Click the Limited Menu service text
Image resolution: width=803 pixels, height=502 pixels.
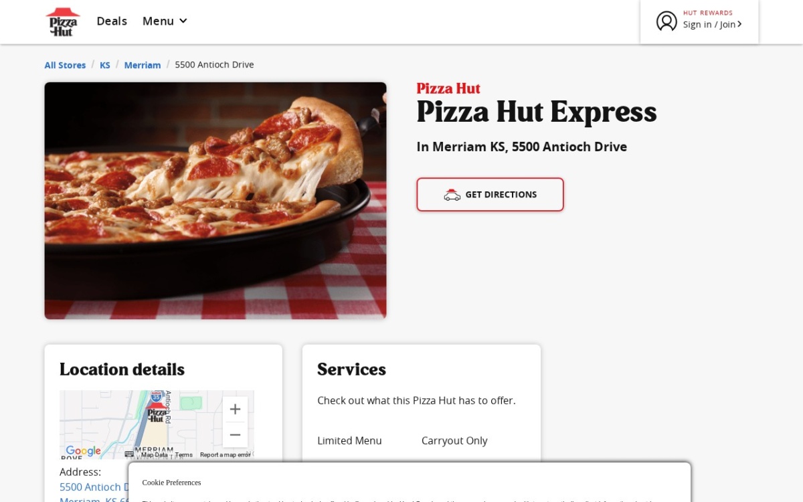pyautogui.click(x=349, y=440)
